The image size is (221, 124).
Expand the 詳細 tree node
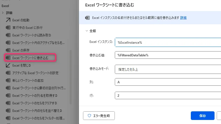pos(3,13)
